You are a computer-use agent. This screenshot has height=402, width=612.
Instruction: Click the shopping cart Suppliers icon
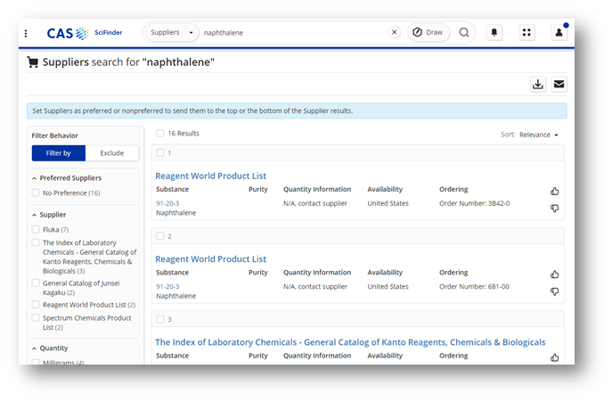tap(33, 62)
